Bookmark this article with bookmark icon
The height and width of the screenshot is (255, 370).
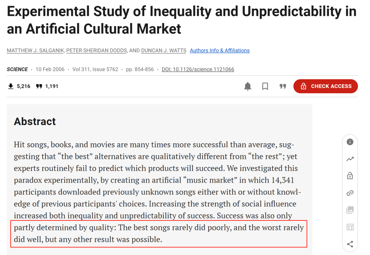[x=265, y=86]
